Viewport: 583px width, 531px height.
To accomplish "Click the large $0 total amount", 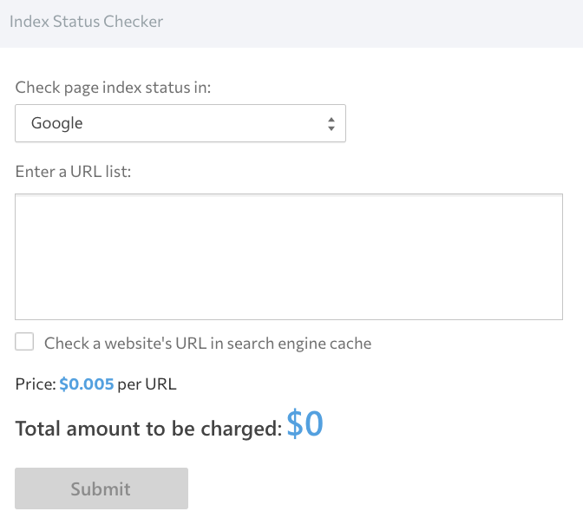I will [x=305, y=424].
